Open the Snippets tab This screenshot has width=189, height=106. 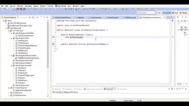(122, 89)
